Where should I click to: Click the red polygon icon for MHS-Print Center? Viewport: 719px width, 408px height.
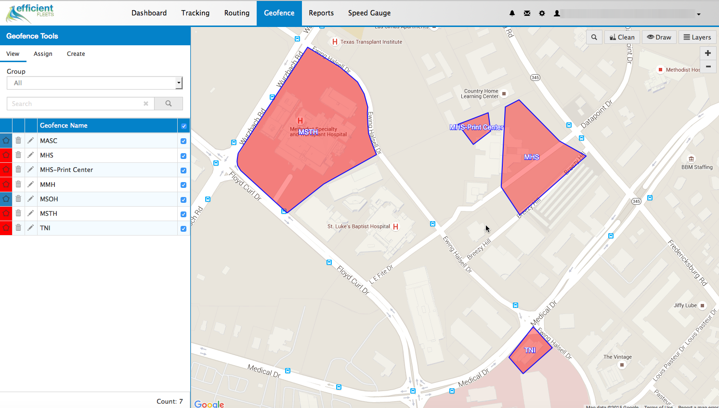click(x=6, y=170)
